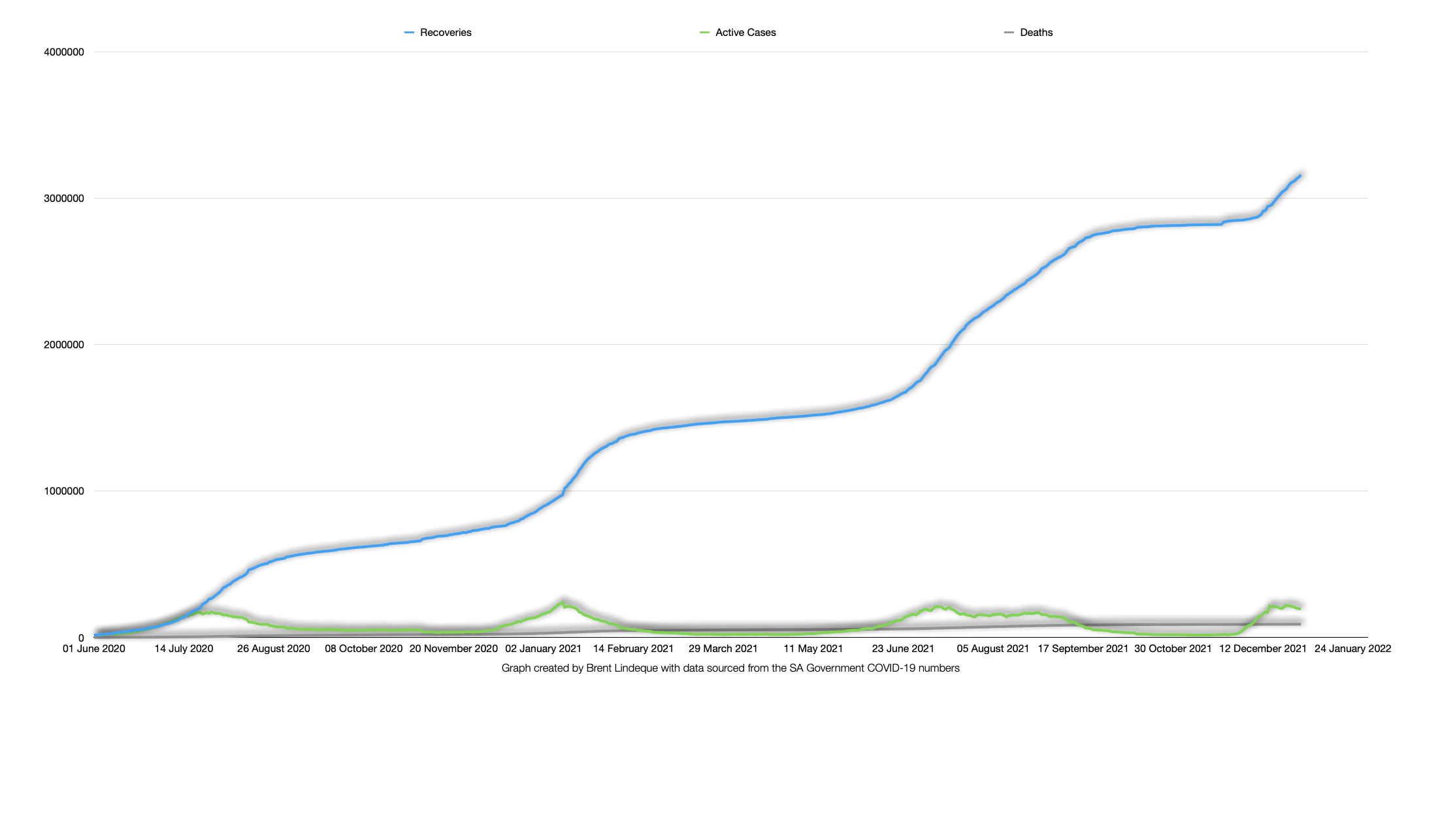Screen dimensions: 1440x818
Task: Click the 20 November 2020 date label
Action: (453, 649)
